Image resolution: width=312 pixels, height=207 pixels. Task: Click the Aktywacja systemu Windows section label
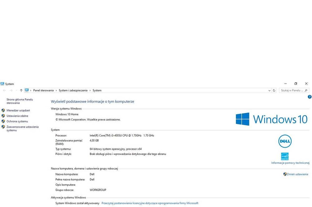[68, 197]
